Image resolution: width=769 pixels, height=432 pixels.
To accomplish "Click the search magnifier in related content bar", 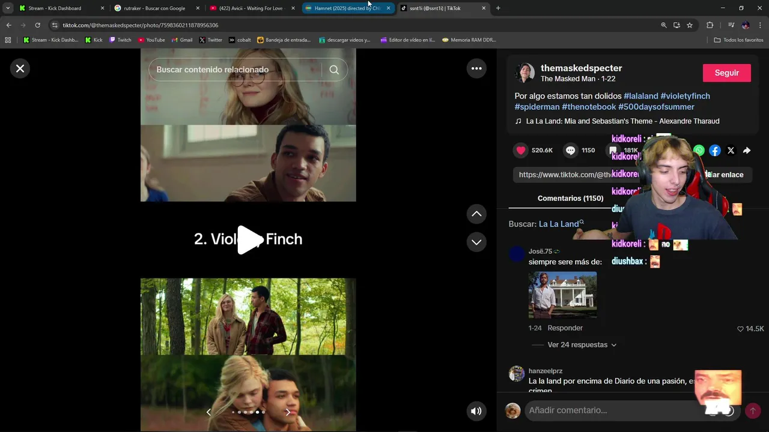I will tap(334, 70).
